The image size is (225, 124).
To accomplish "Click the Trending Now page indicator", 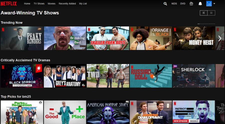I will 206,24.
